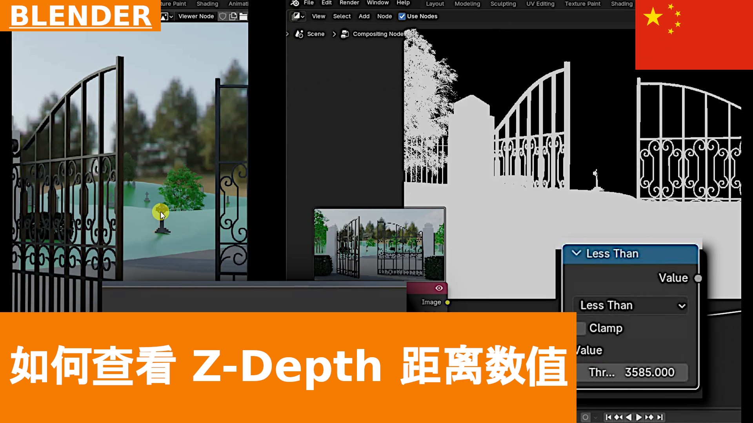Click the open image folder icon
The image size is (753, 423).
point(244,16)
